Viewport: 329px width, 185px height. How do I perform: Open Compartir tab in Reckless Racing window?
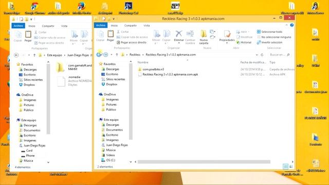pyautogui.click(x=130, y=25)
